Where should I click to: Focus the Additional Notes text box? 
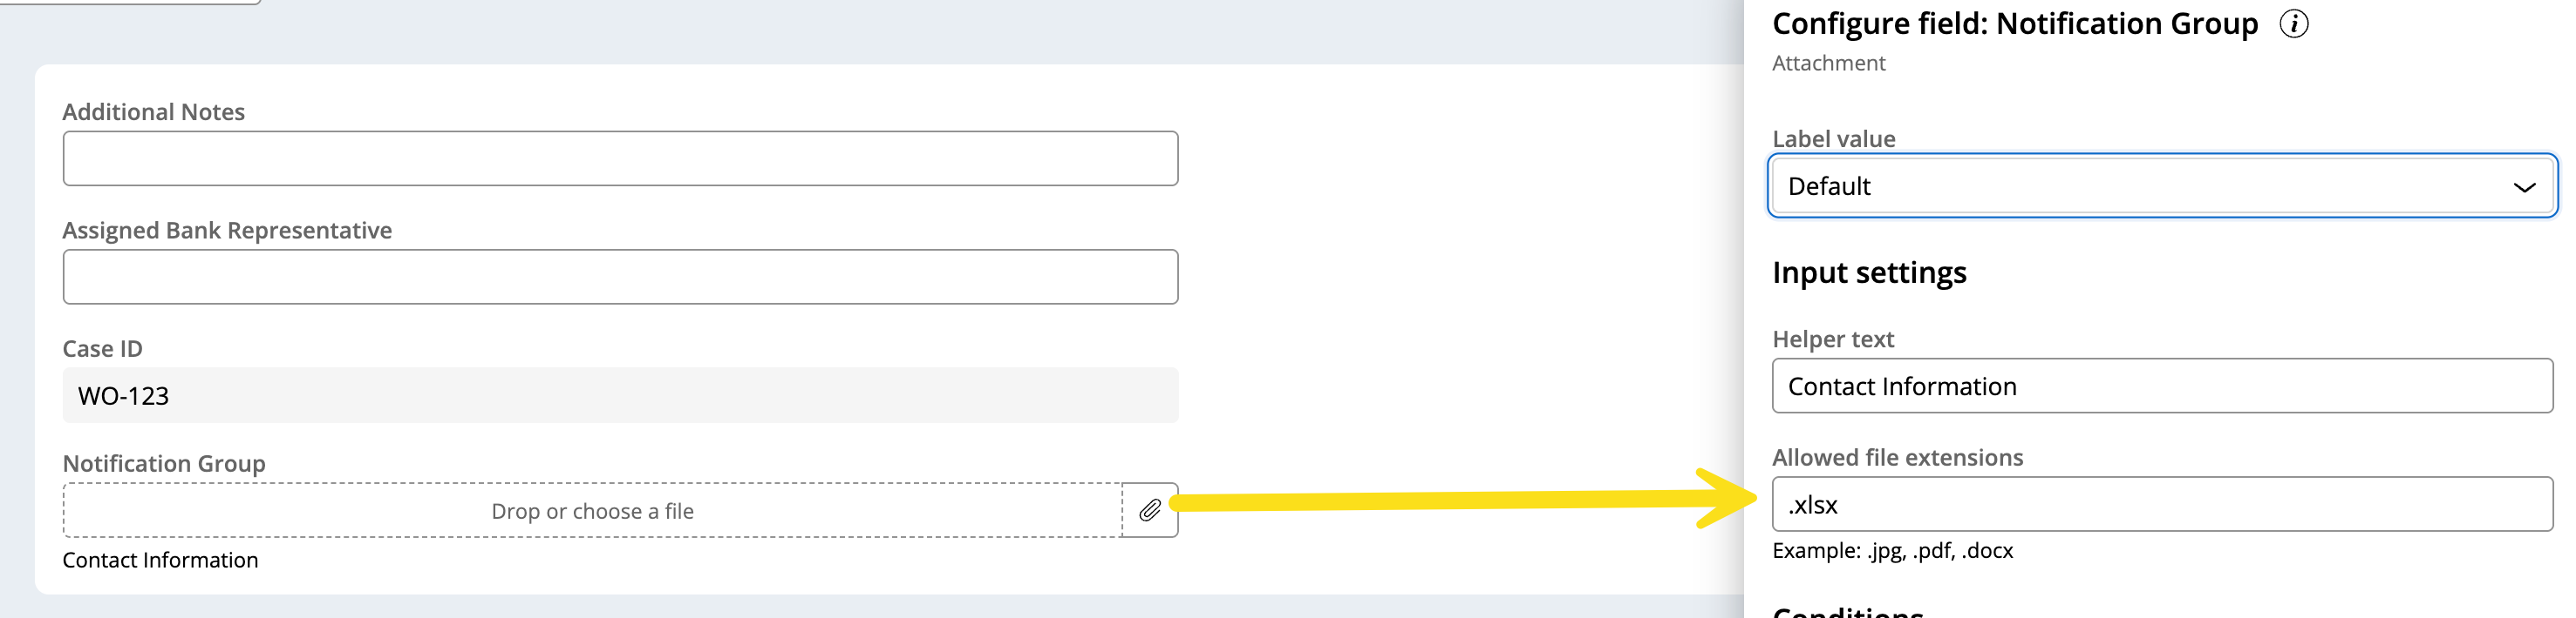point(620,158)
